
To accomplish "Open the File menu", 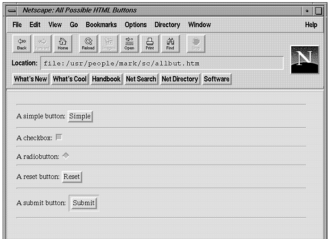I will click(17, 25).
